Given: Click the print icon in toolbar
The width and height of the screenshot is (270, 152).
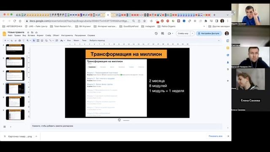Looking at the screenshot, I should pos(20,41).
